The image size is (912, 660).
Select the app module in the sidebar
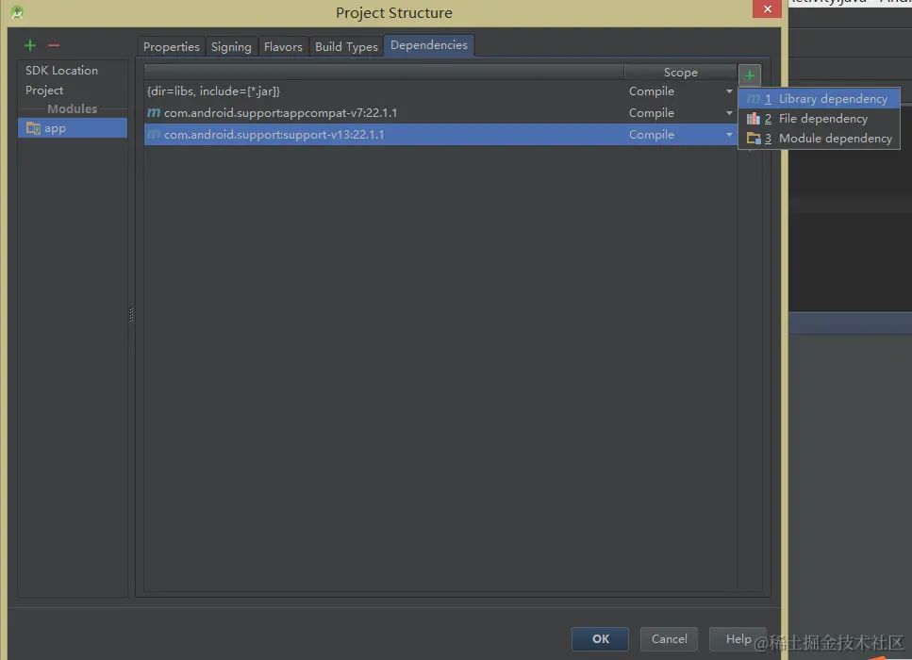[x=73, y=128]
